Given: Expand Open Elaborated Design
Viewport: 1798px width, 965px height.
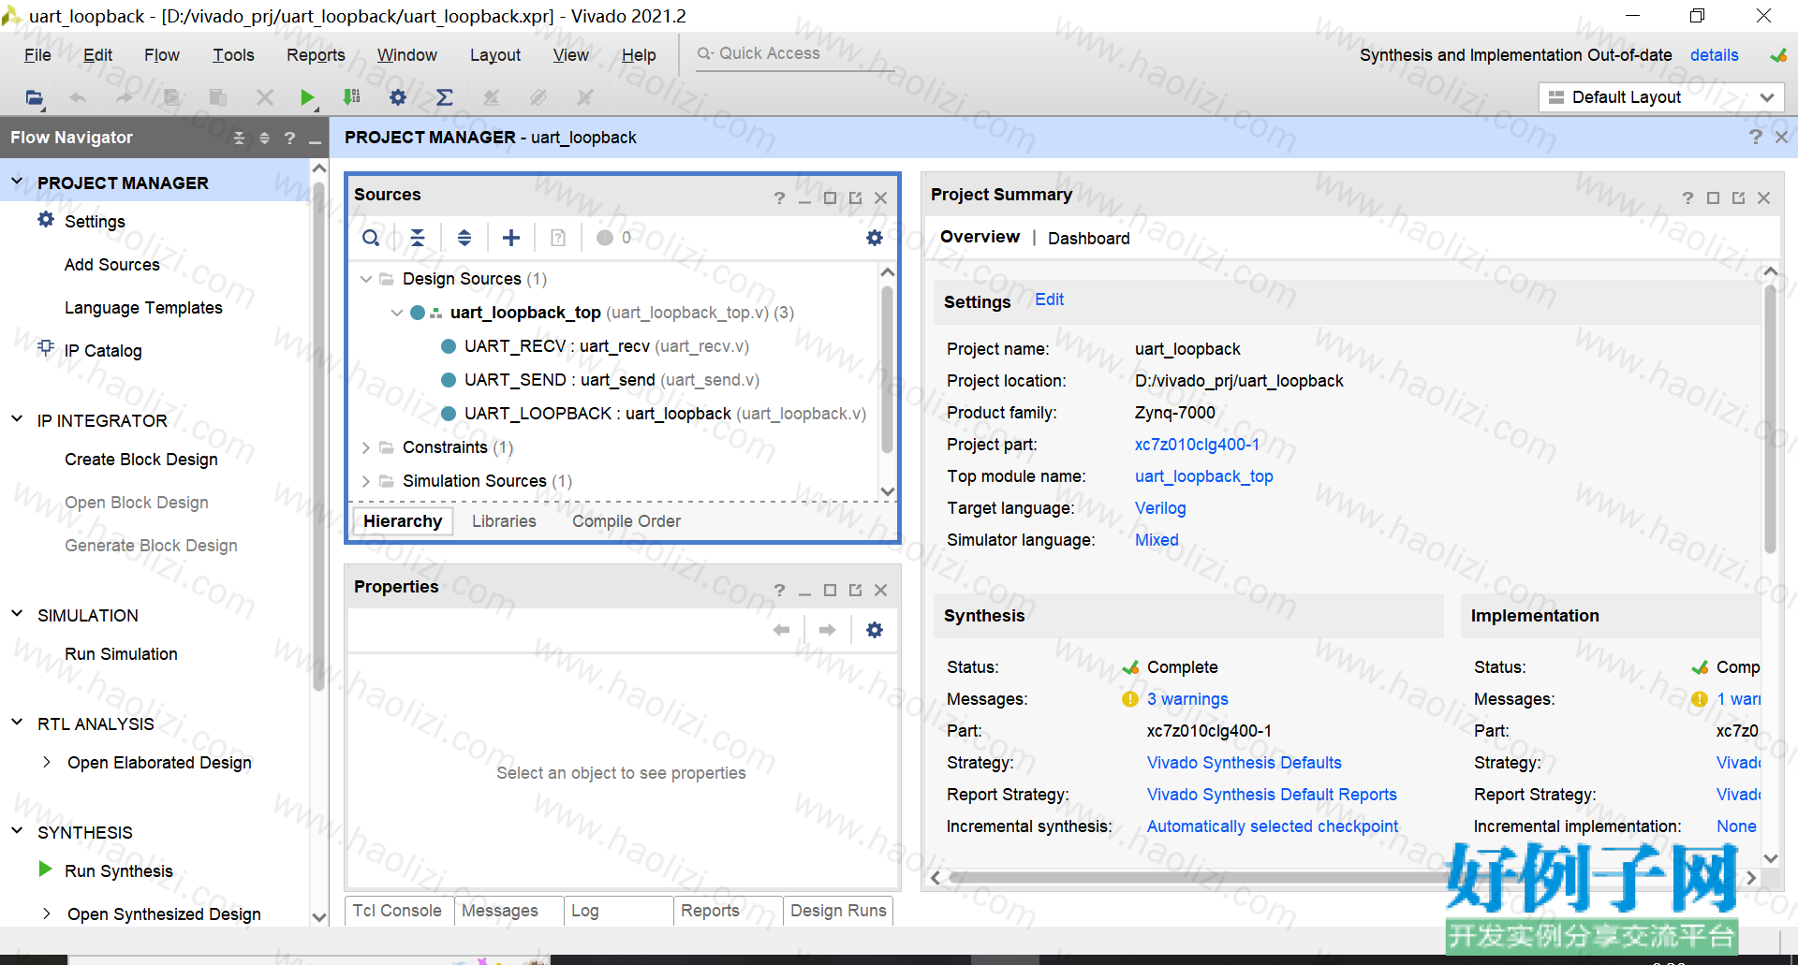Looking at the screenshot, I should (46, 762).
